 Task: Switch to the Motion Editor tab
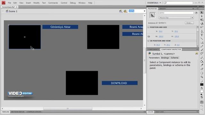[x=18, y=112]
